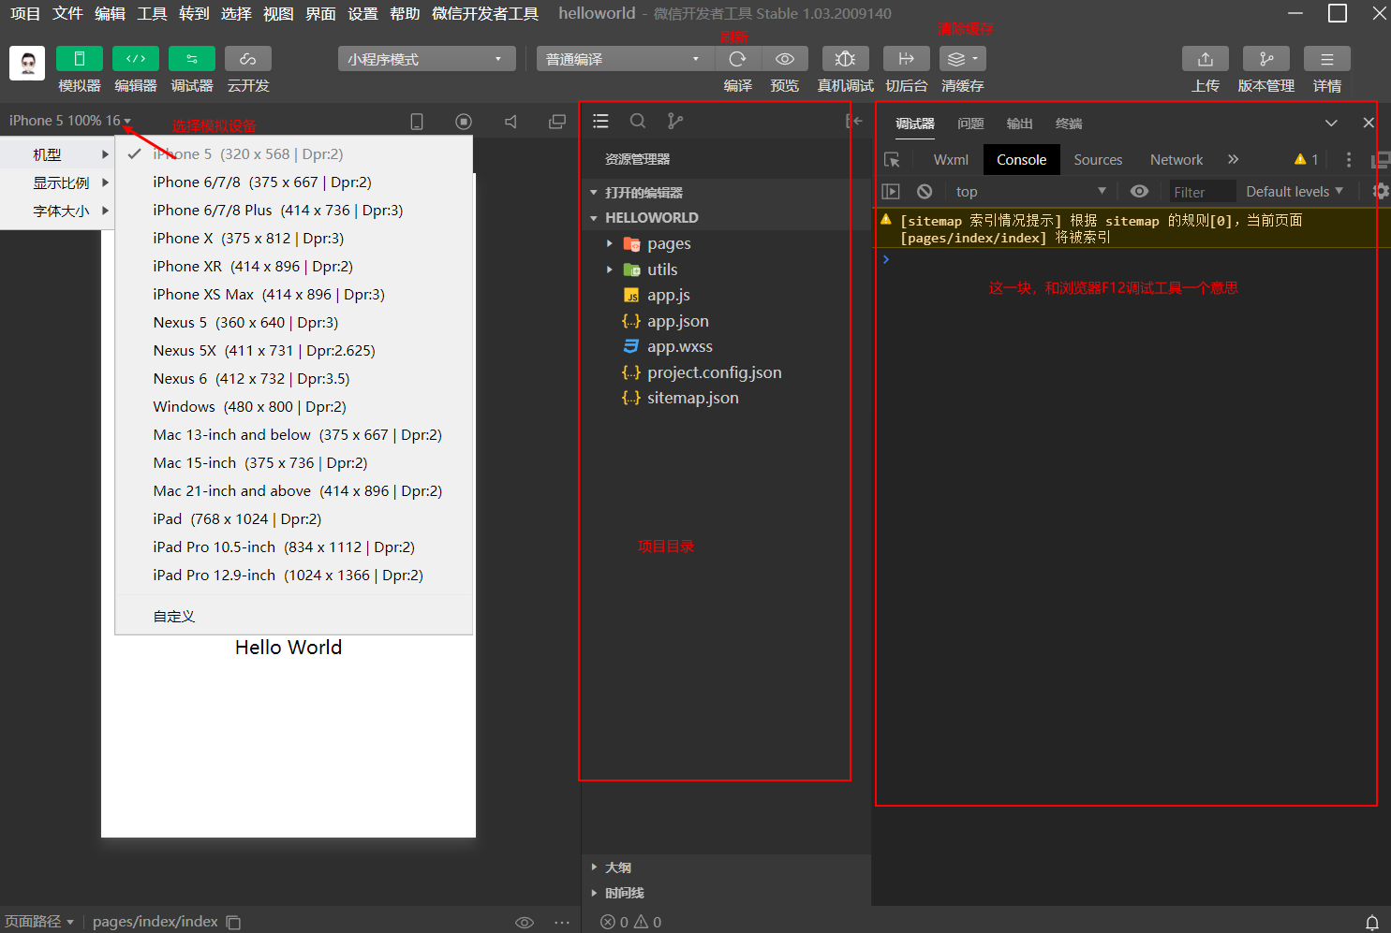
Task: Open the Default levels dropdown
Action: [1295, 191]
